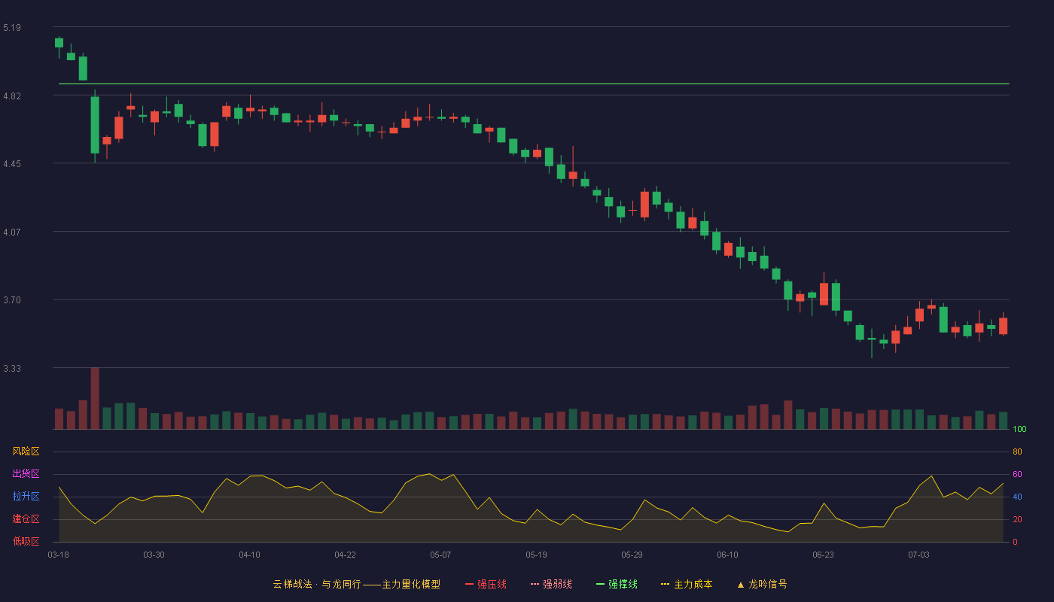Click the 3.70 price axis label

point(12,300)
